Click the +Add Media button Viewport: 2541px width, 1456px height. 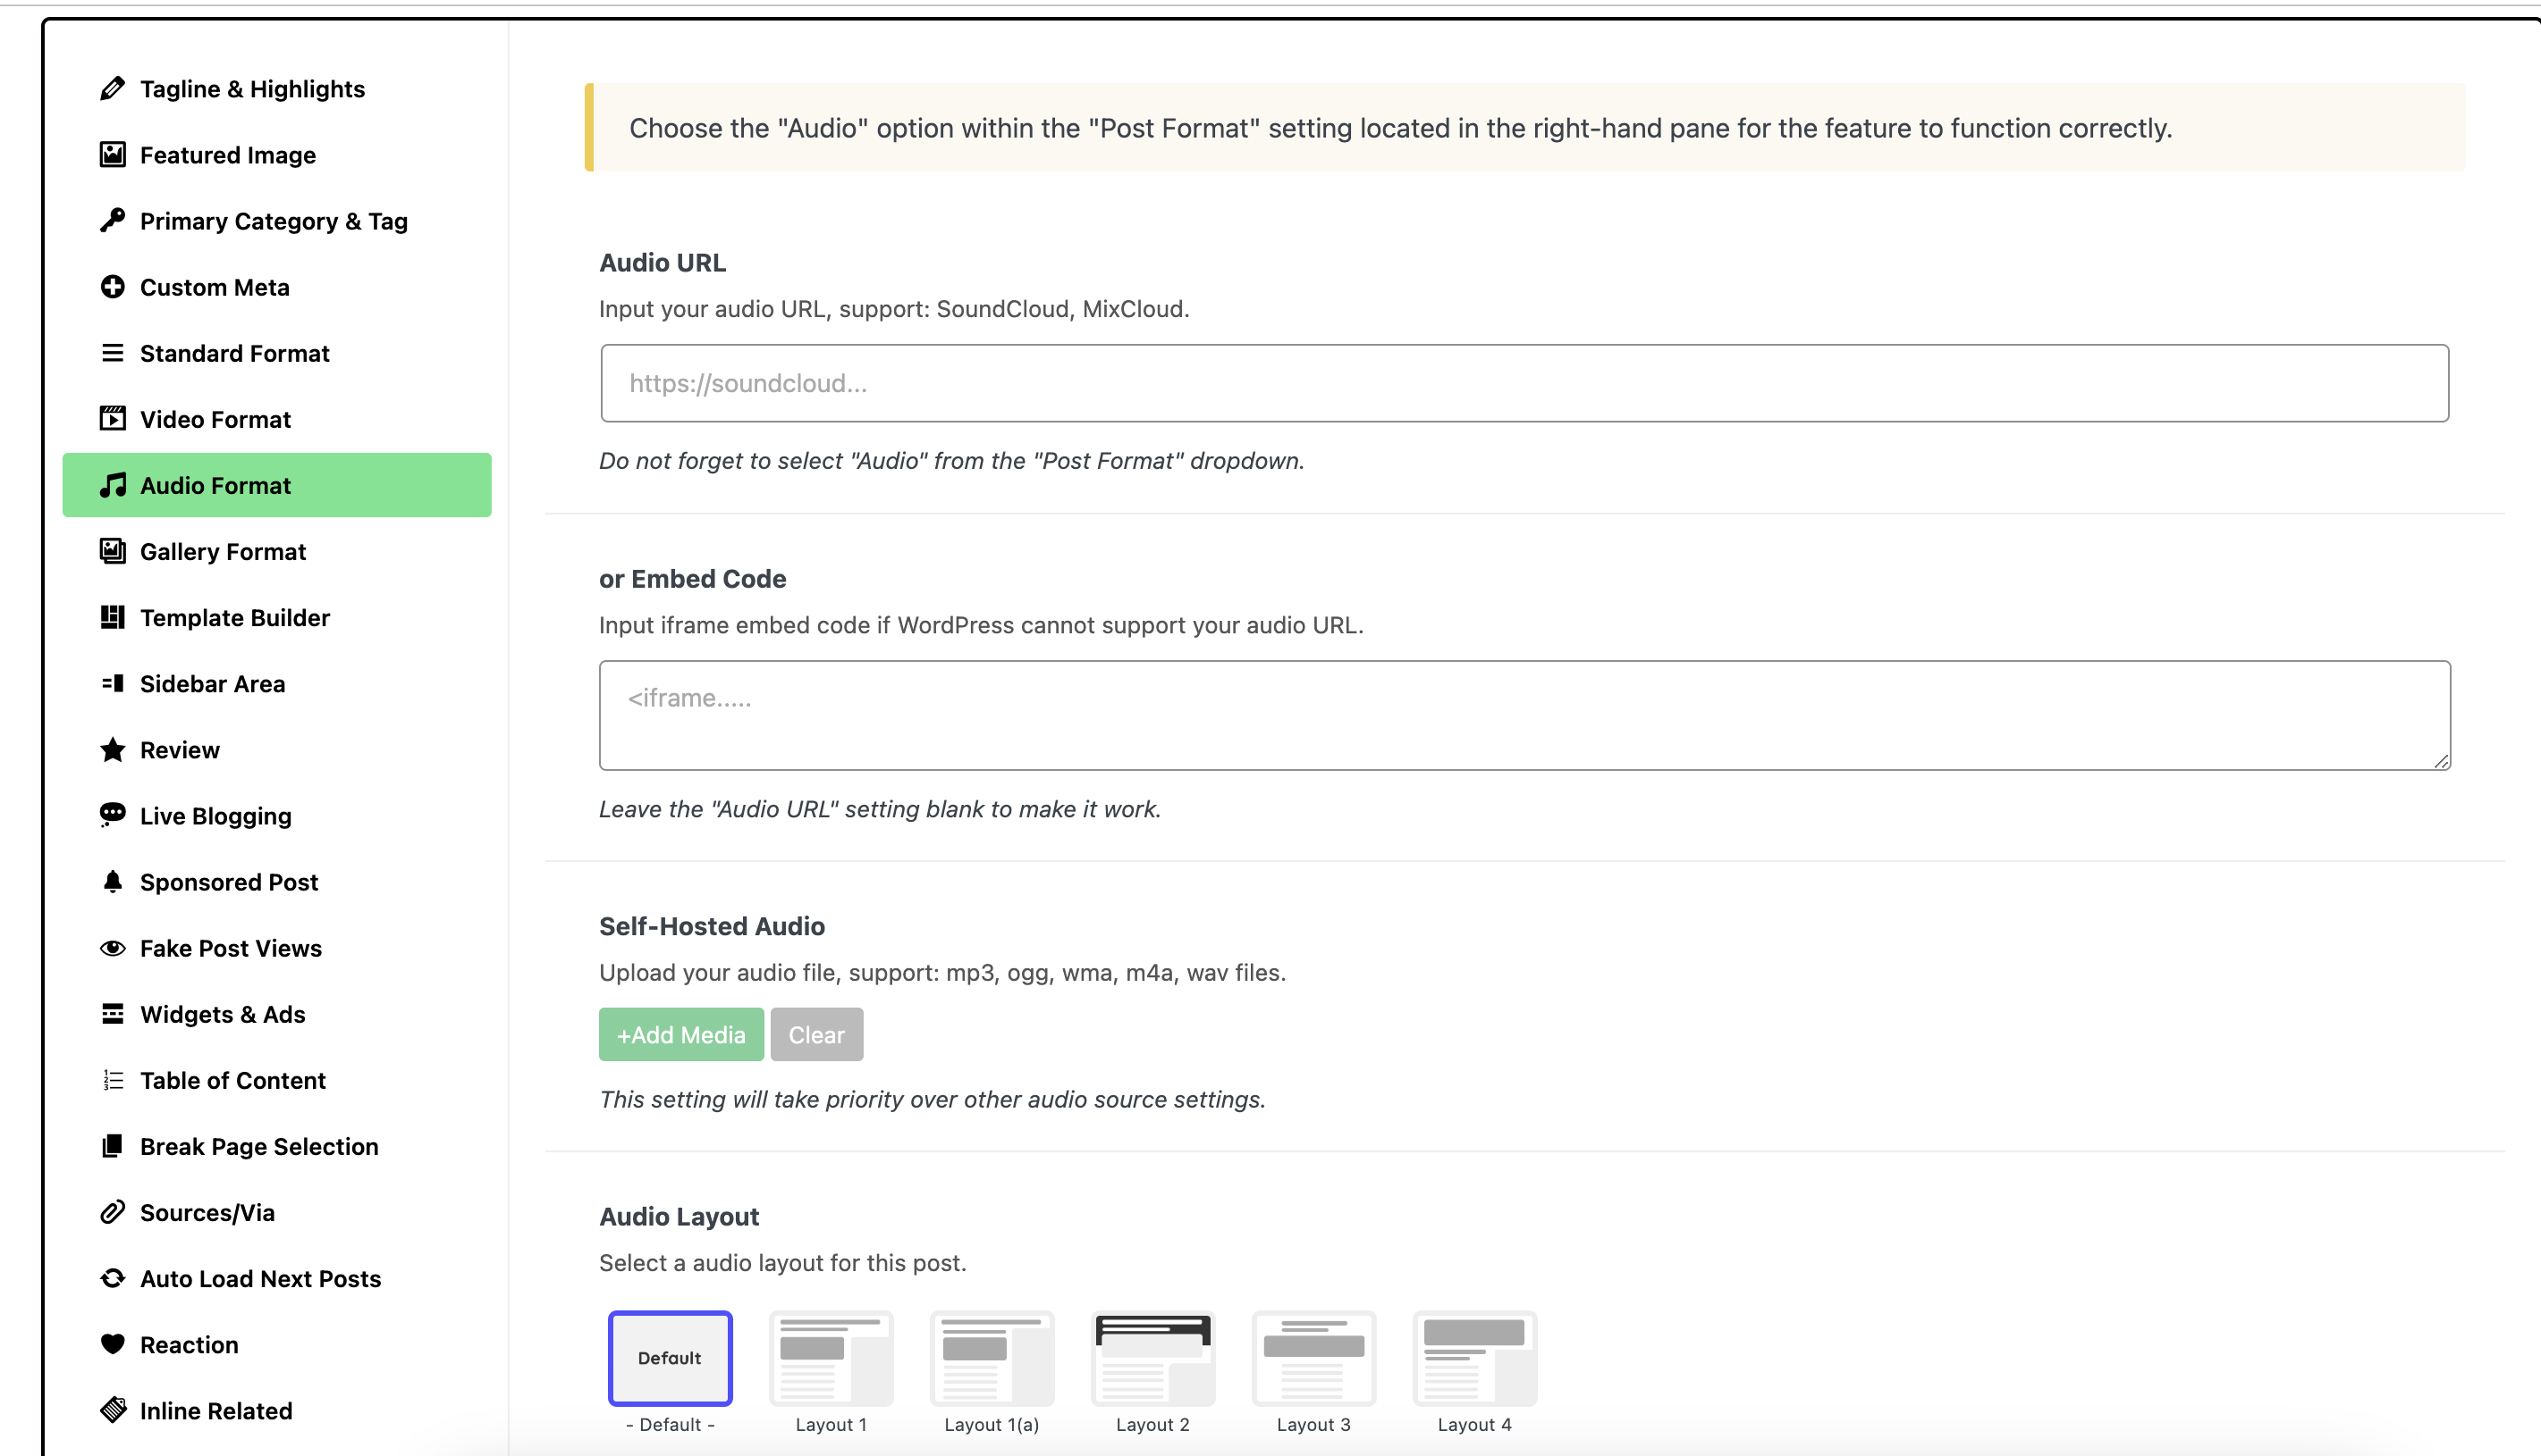[680, 1034]
